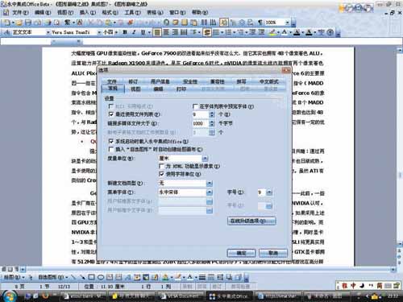Apply left alignment from the formatting toolbar
Screen dimensions: 403x302
tap(157, 32)
